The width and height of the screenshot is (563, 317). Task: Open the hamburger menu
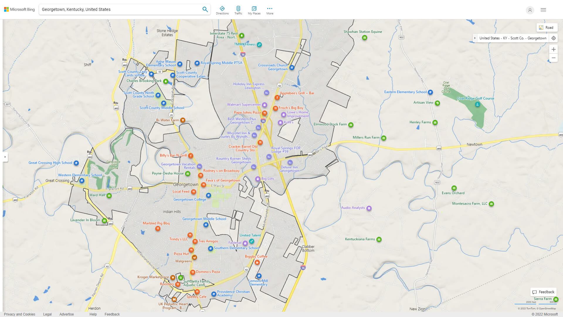pyautogui.click(x=543, y=10)
